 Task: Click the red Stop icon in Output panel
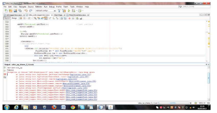5,74
